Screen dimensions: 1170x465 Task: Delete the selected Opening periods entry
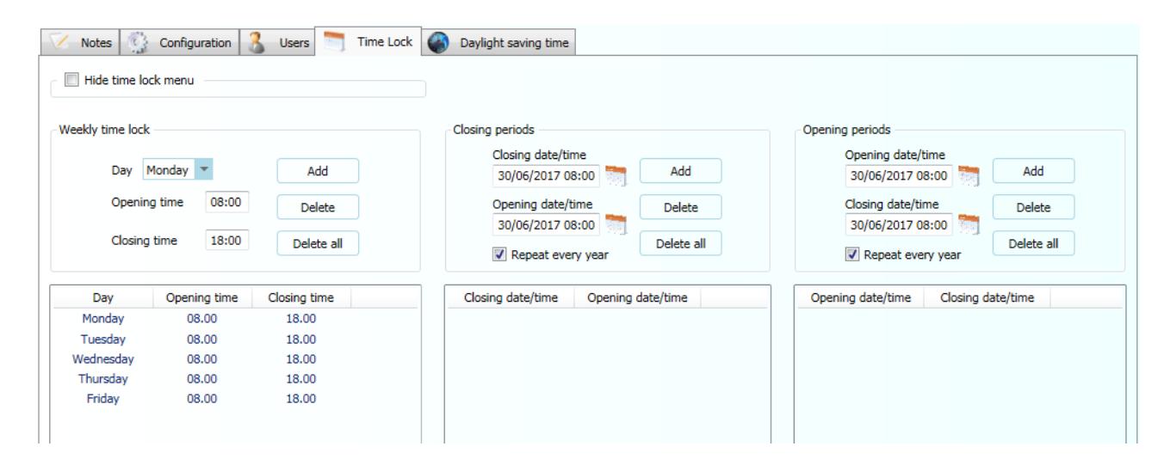tap(1034, 206)
